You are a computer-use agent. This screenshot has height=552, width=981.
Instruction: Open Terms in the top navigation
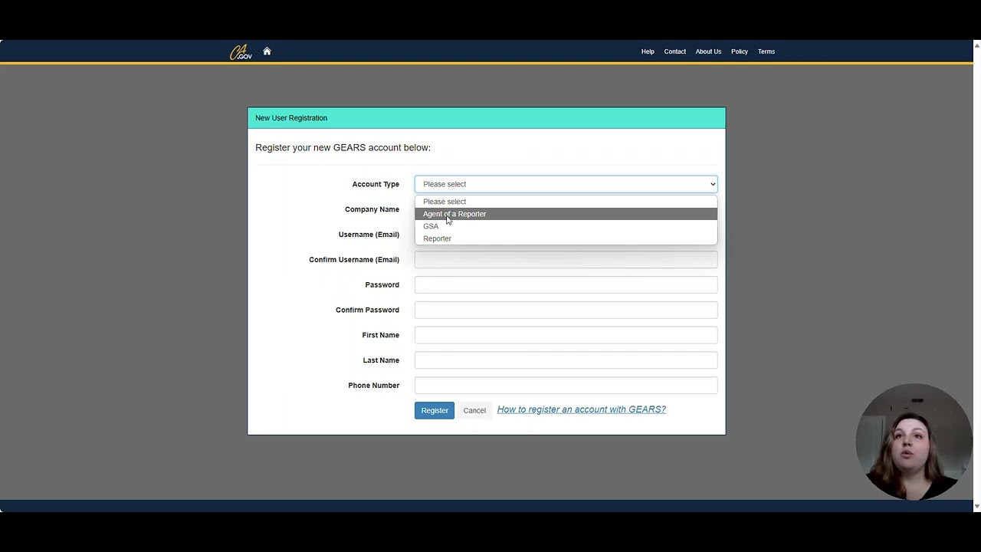coord(766,51)
